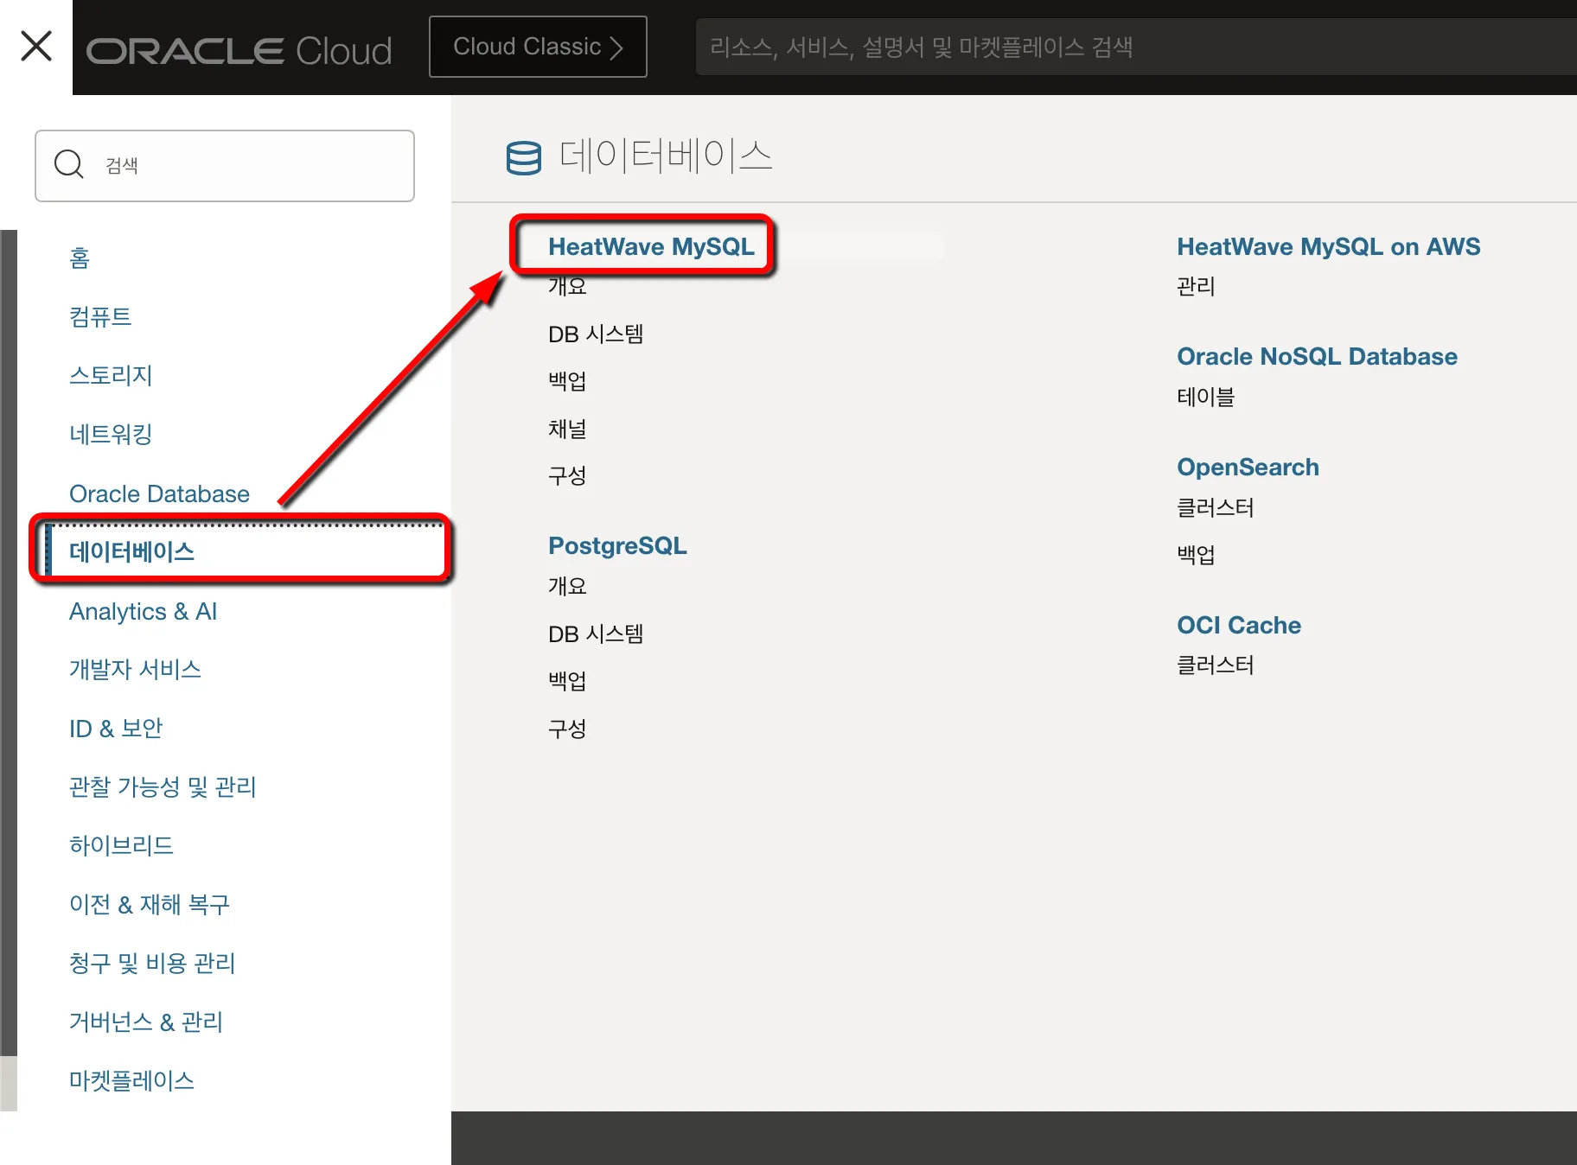Screen dimensions: 1577x1165
Task: Open the 개발자 서비스 menu category
Action: pyautogui.click(x=135, y=669)
